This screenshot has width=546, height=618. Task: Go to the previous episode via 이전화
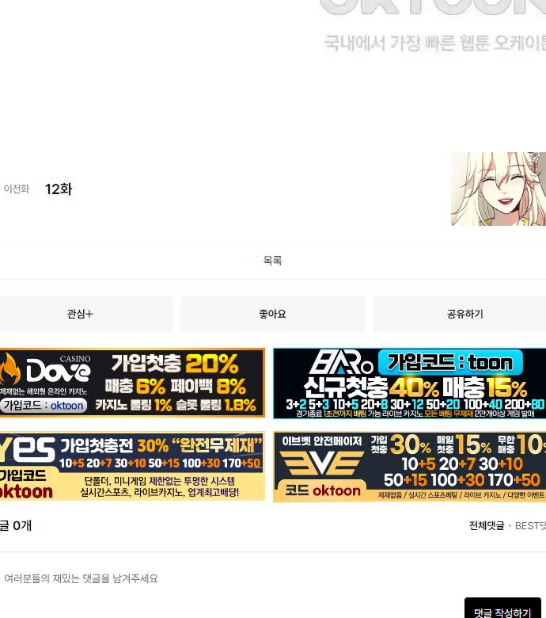(x=17, y=189)
